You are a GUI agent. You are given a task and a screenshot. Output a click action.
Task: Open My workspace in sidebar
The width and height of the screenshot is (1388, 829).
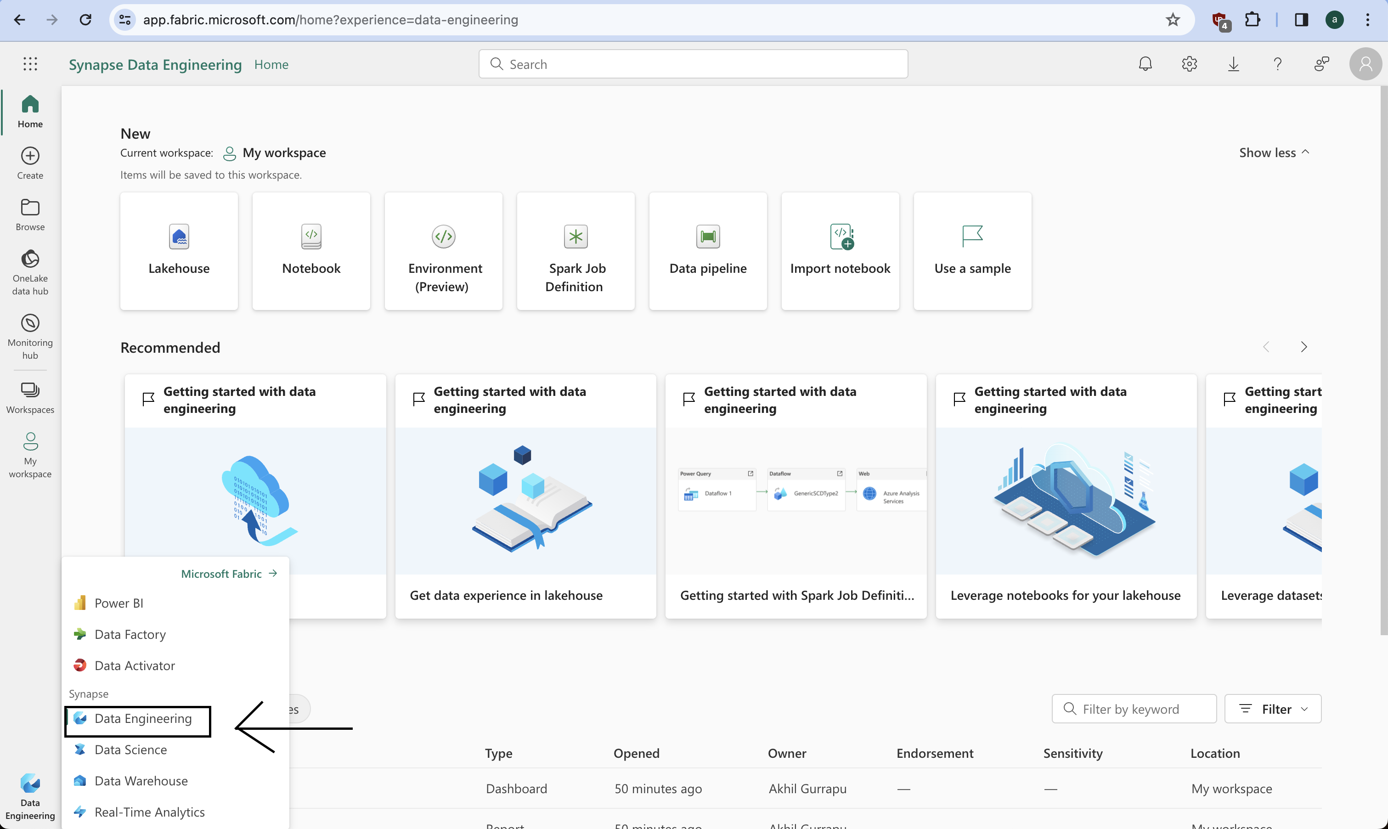pyautogui.click(x=30, y=455)
